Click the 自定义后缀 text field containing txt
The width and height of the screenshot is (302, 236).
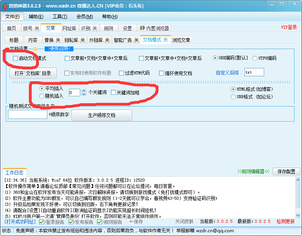point(254,72)
